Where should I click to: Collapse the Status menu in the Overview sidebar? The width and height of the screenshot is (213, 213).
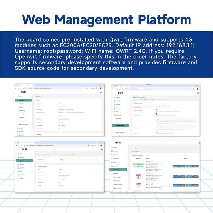coord(31,97)
